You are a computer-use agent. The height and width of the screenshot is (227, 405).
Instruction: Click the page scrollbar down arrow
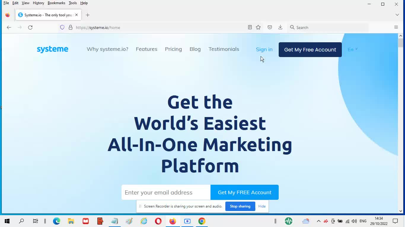coord(401,211)
